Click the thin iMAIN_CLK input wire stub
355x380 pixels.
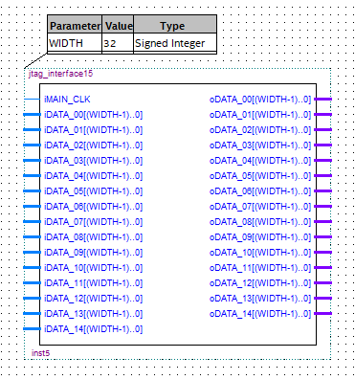32,100
